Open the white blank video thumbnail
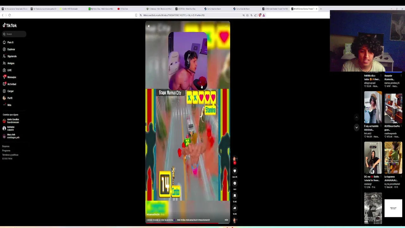 [x=393, y=208]
